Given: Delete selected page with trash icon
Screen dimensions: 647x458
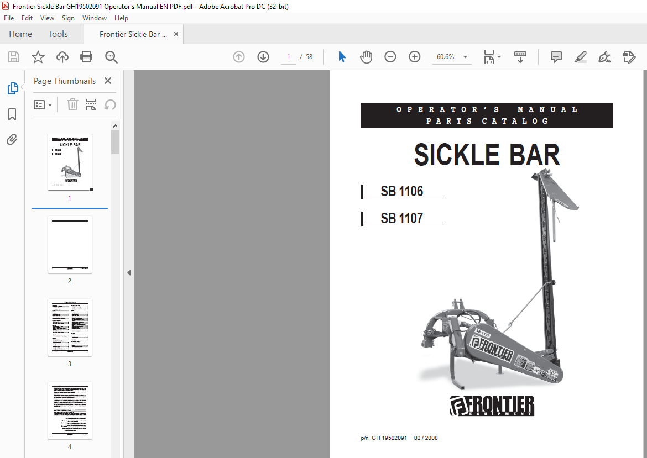Looking at the screenshot, I should pyautogui.click(x=72, y=105).
